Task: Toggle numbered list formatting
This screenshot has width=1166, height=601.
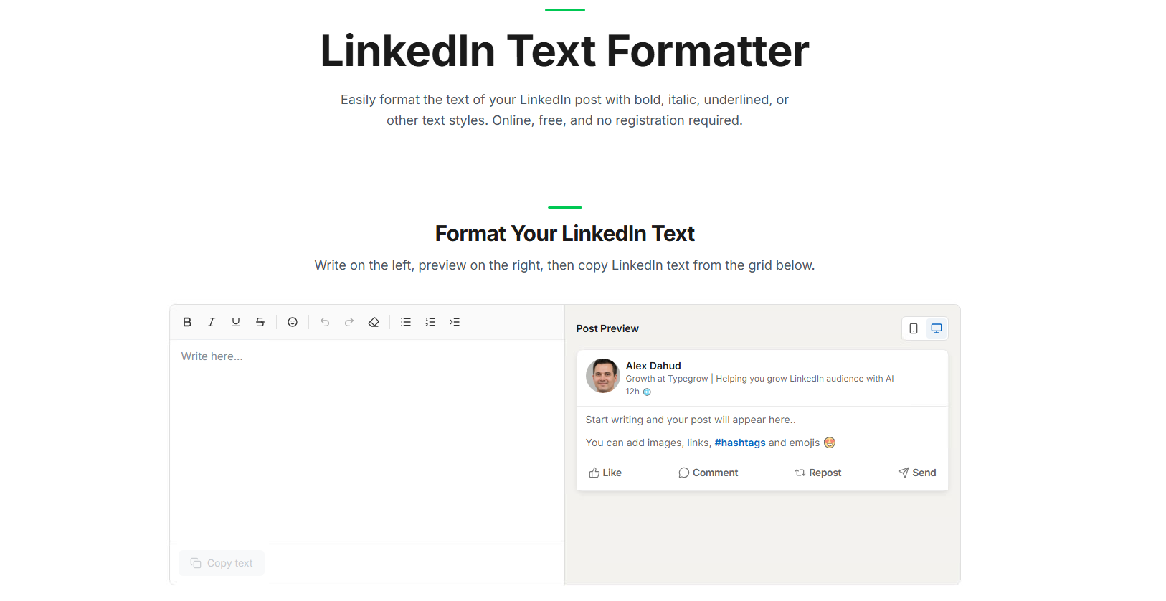Action: [430, 321]
